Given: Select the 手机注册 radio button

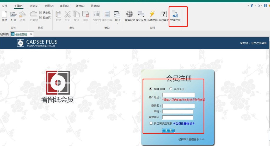Looking at the screenshot, I should [x=171, y=89].
